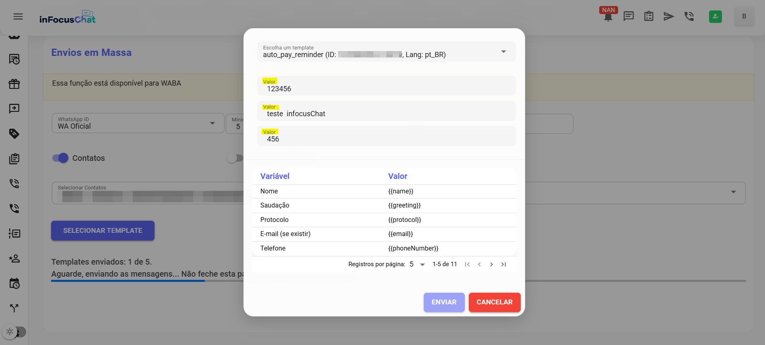The image size is (765, 345).
Task: Click the gift icon in sidebar
Action: click(x=14, y=84)
